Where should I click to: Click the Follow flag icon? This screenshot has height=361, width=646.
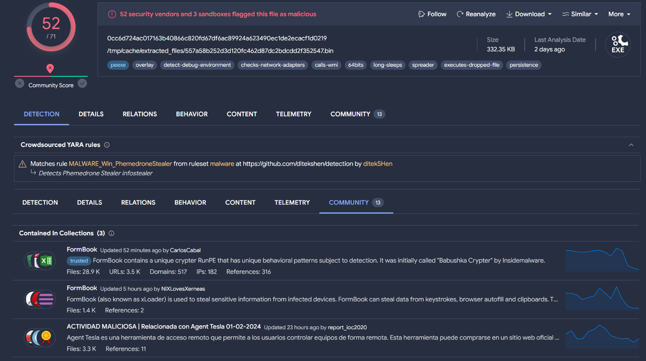click(421, 14)
